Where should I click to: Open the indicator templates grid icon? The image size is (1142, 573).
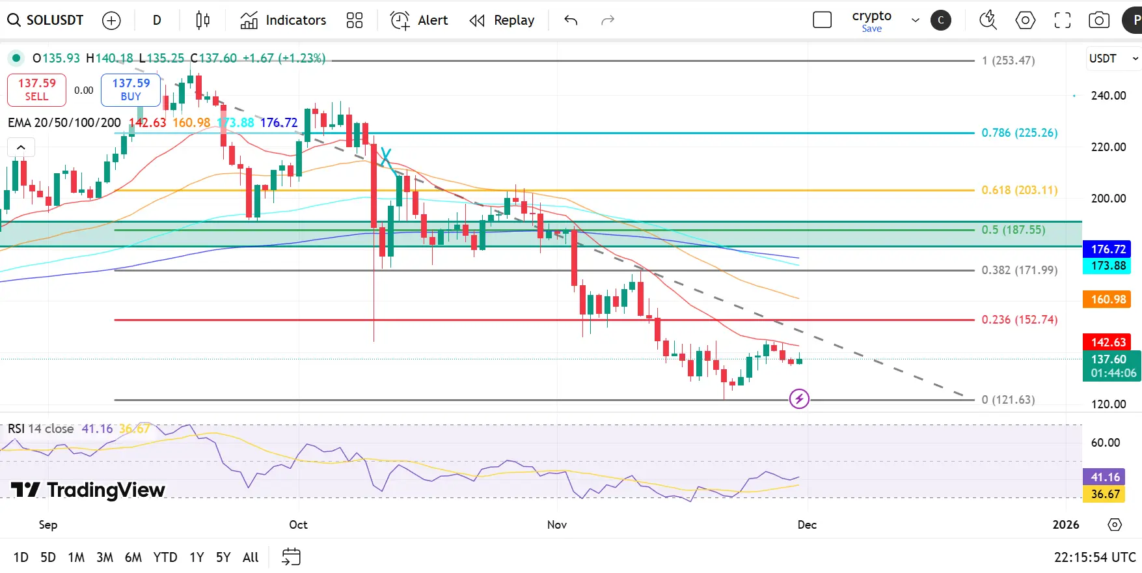(x=355, y=21)
